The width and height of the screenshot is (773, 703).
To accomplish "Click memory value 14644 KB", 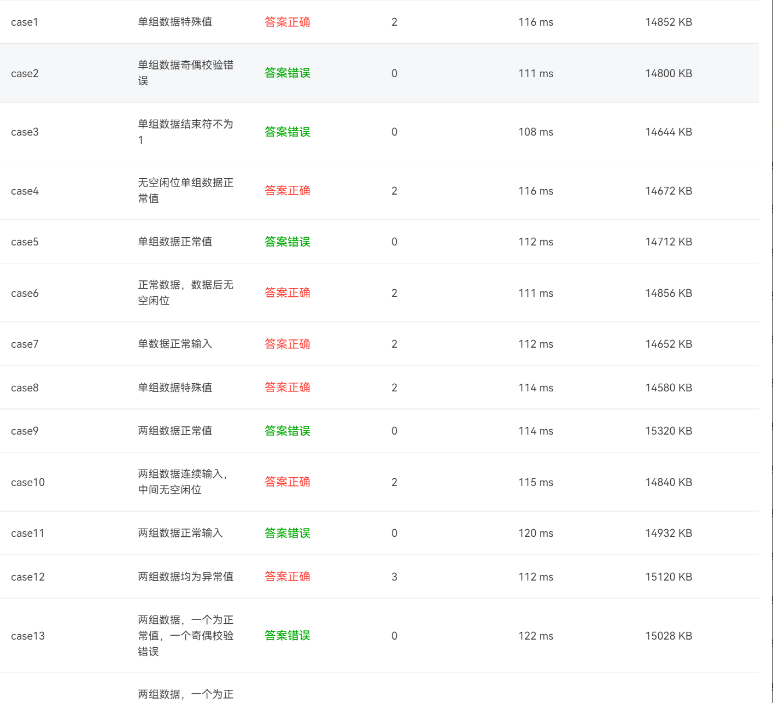I will [x=669, y=132].
